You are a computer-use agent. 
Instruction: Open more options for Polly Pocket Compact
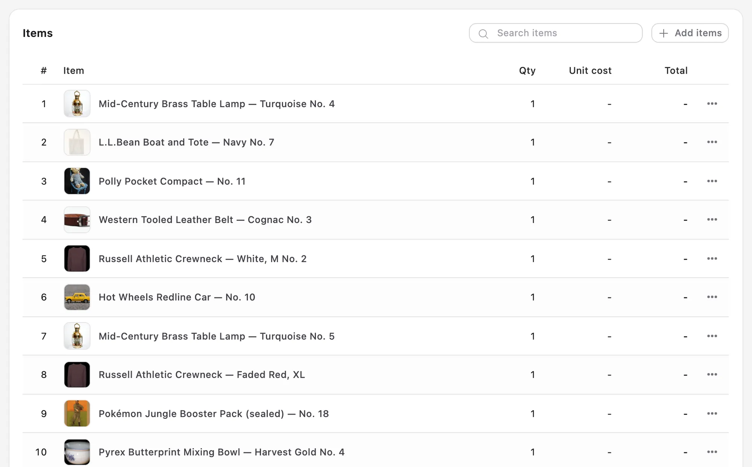712,181
